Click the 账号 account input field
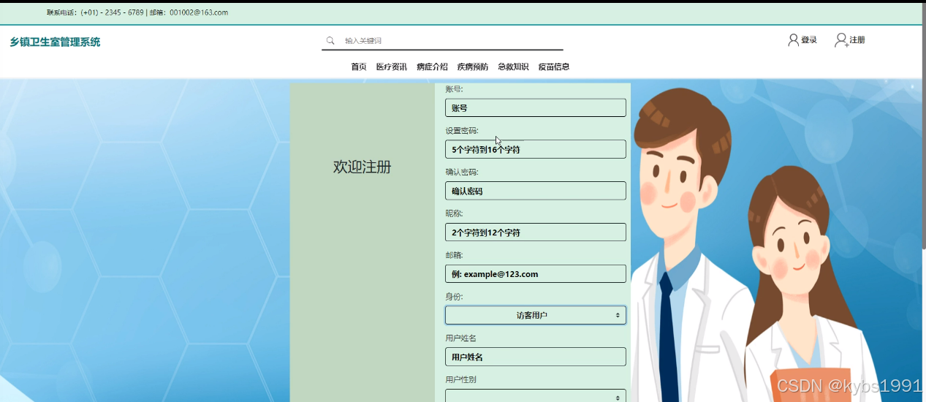This screenshot has width=926, height=402. [536, 107]
